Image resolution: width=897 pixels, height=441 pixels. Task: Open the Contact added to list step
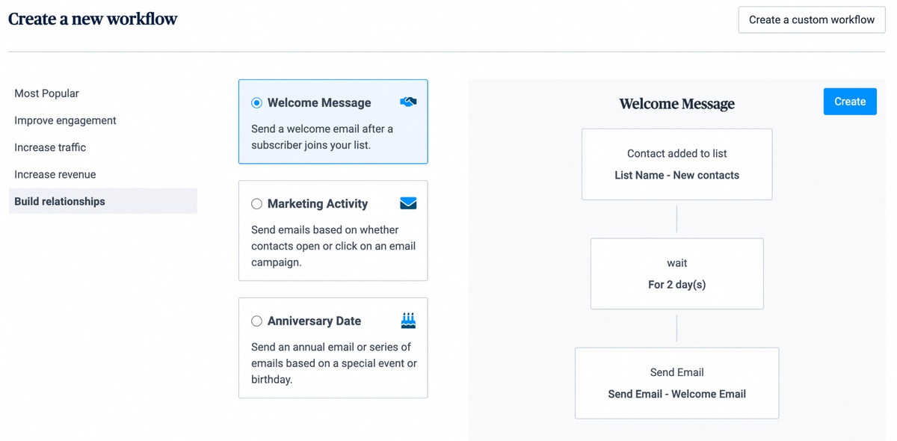[x=676, y=164]
